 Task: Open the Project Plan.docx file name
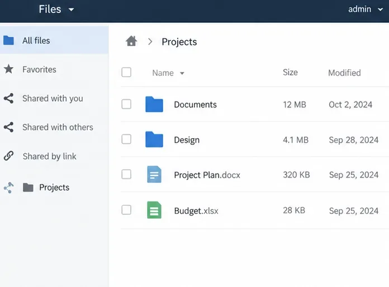(x=207, y=175)
